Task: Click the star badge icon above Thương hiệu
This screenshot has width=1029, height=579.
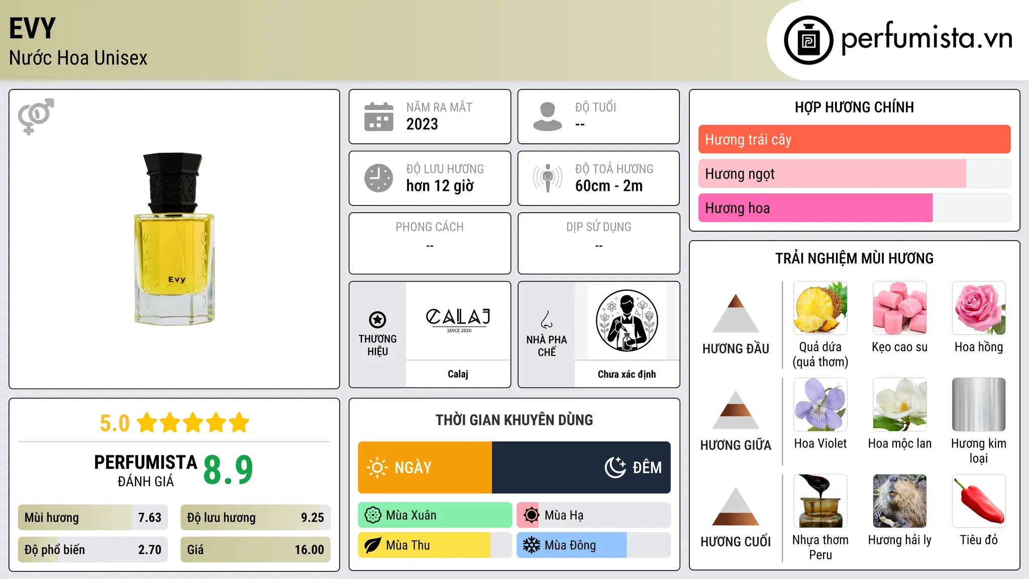Action: click(x=377, y=320)
